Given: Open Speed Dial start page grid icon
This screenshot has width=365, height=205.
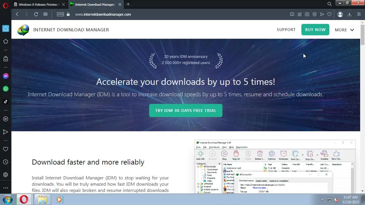Looking at the screenshot, I should (45, 14).
